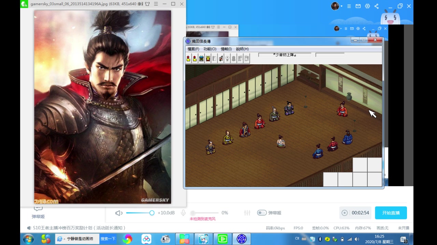The width and height of the screenshot is (437, 245).
Task: Open the colorful swirl taskbar app
Action: (127, 239)
